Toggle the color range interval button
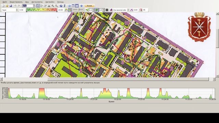This screenshot has width=219, height=123. tap(70, 10)
